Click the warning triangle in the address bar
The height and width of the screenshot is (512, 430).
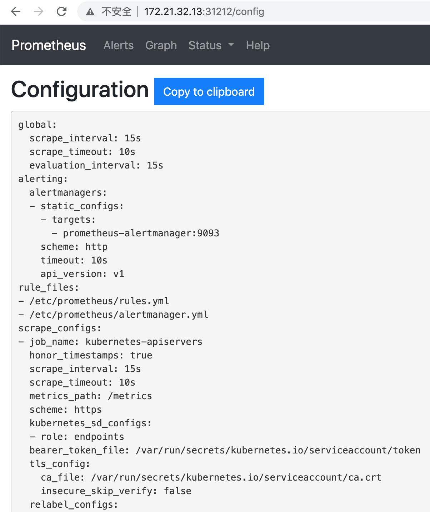[90, 11]
